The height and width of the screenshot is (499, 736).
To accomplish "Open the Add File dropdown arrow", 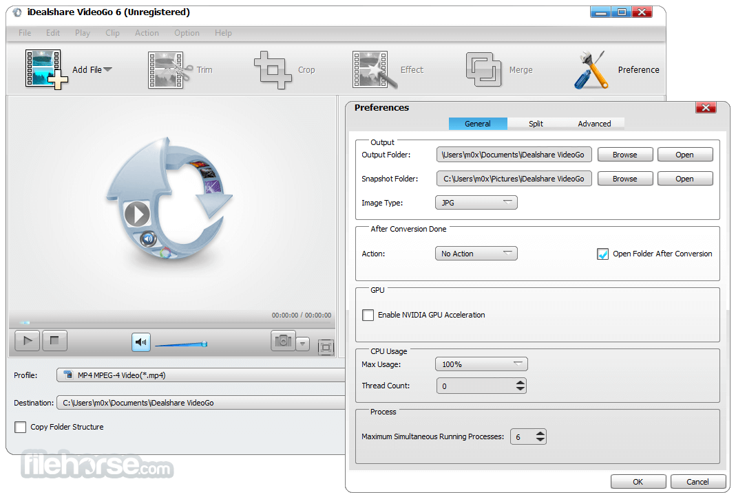I will (x=108, y=69).
